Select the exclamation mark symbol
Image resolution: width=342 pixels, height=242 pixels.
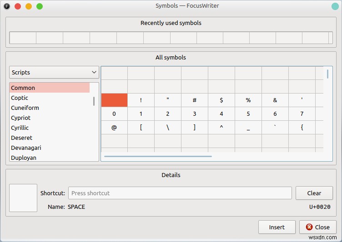coord(141,100)
